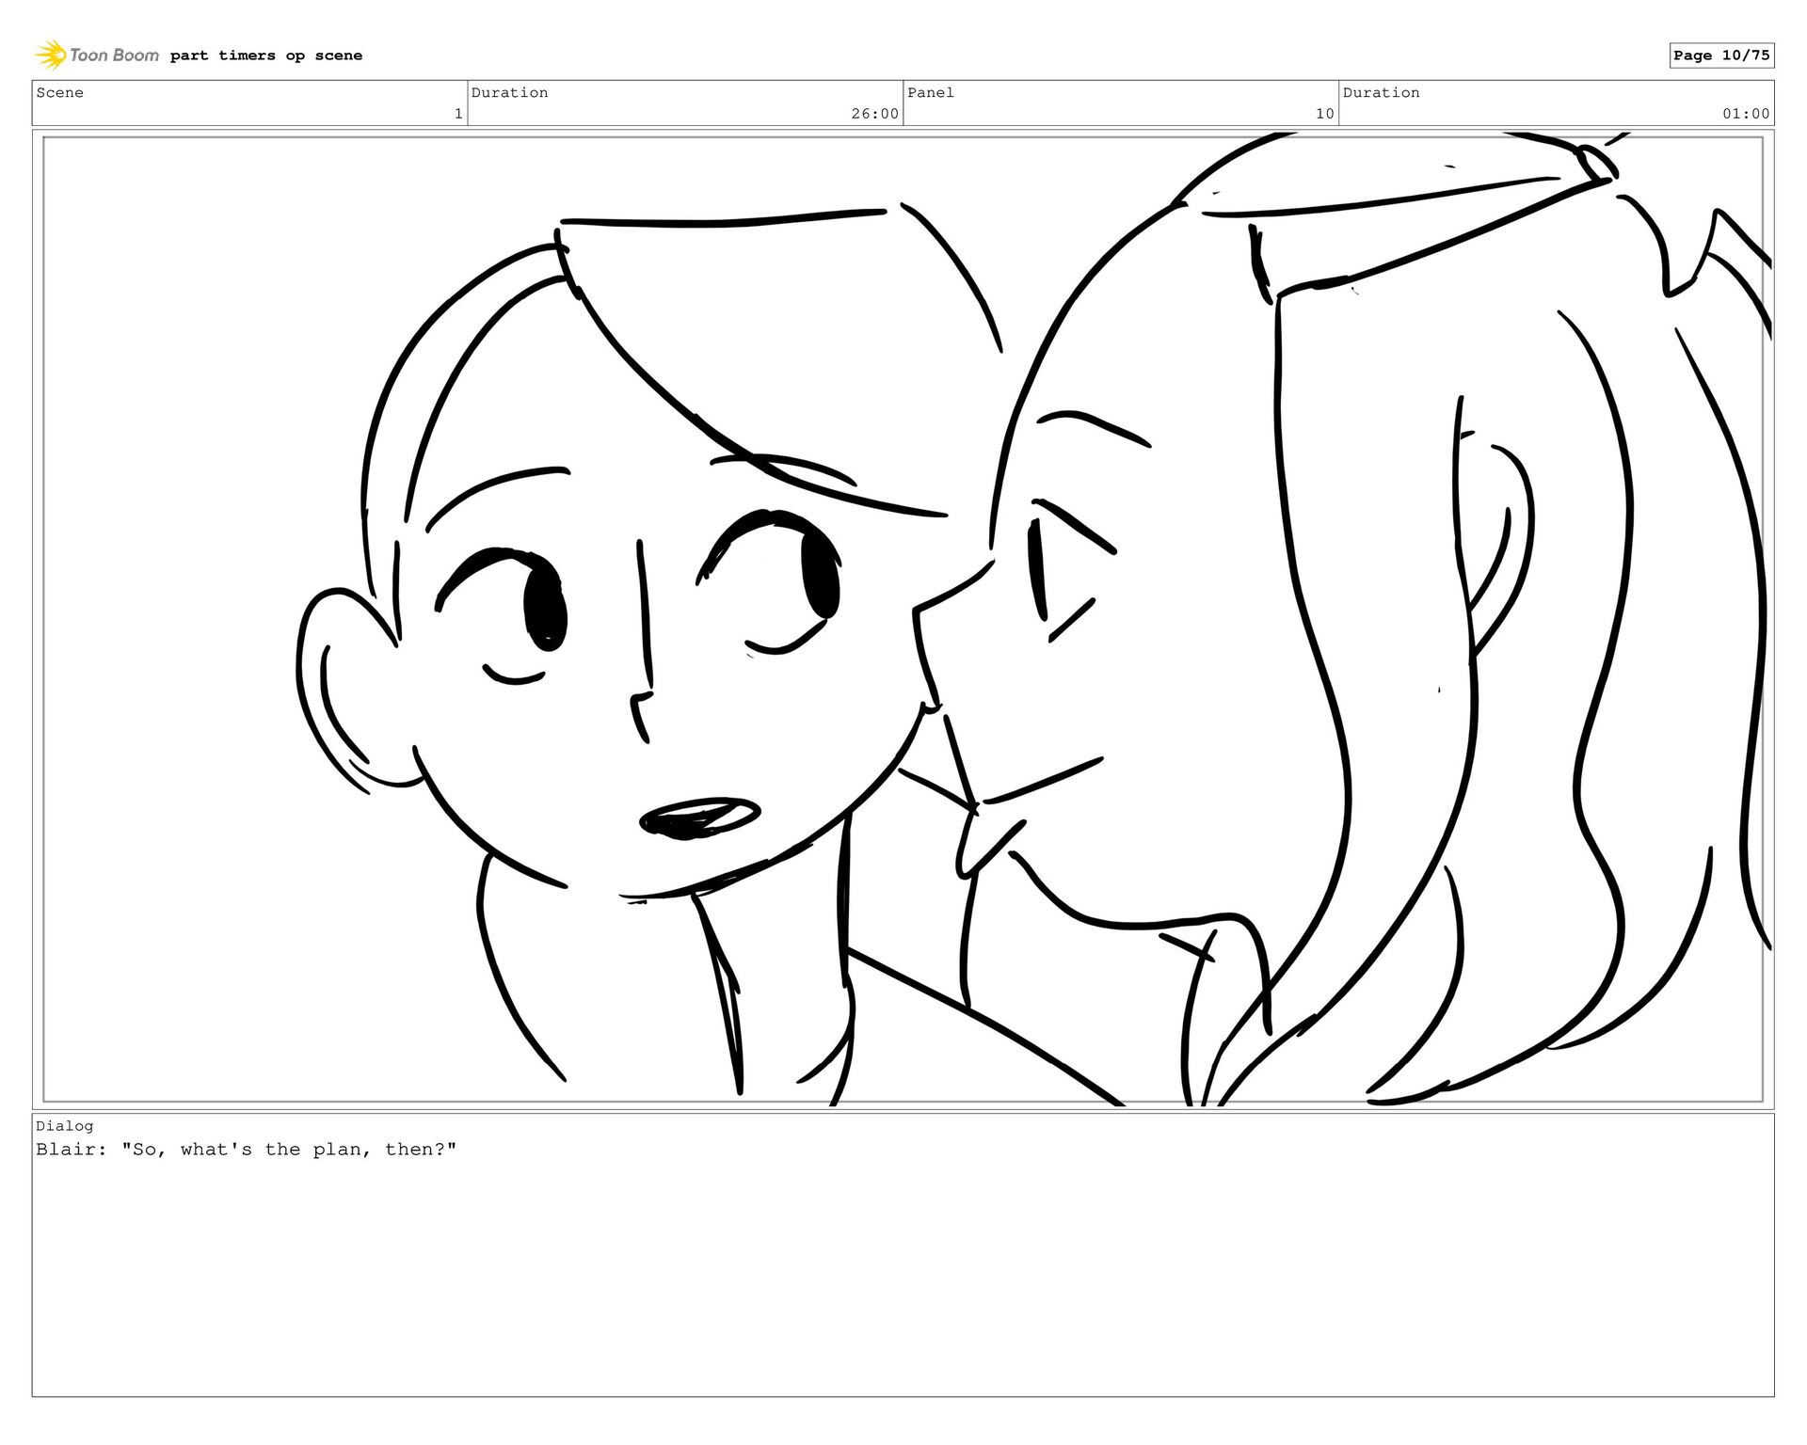Click the 'Scene' header label
Image resolution: width=1807 pixels, height=1445 pixels.
pos(60,92)
